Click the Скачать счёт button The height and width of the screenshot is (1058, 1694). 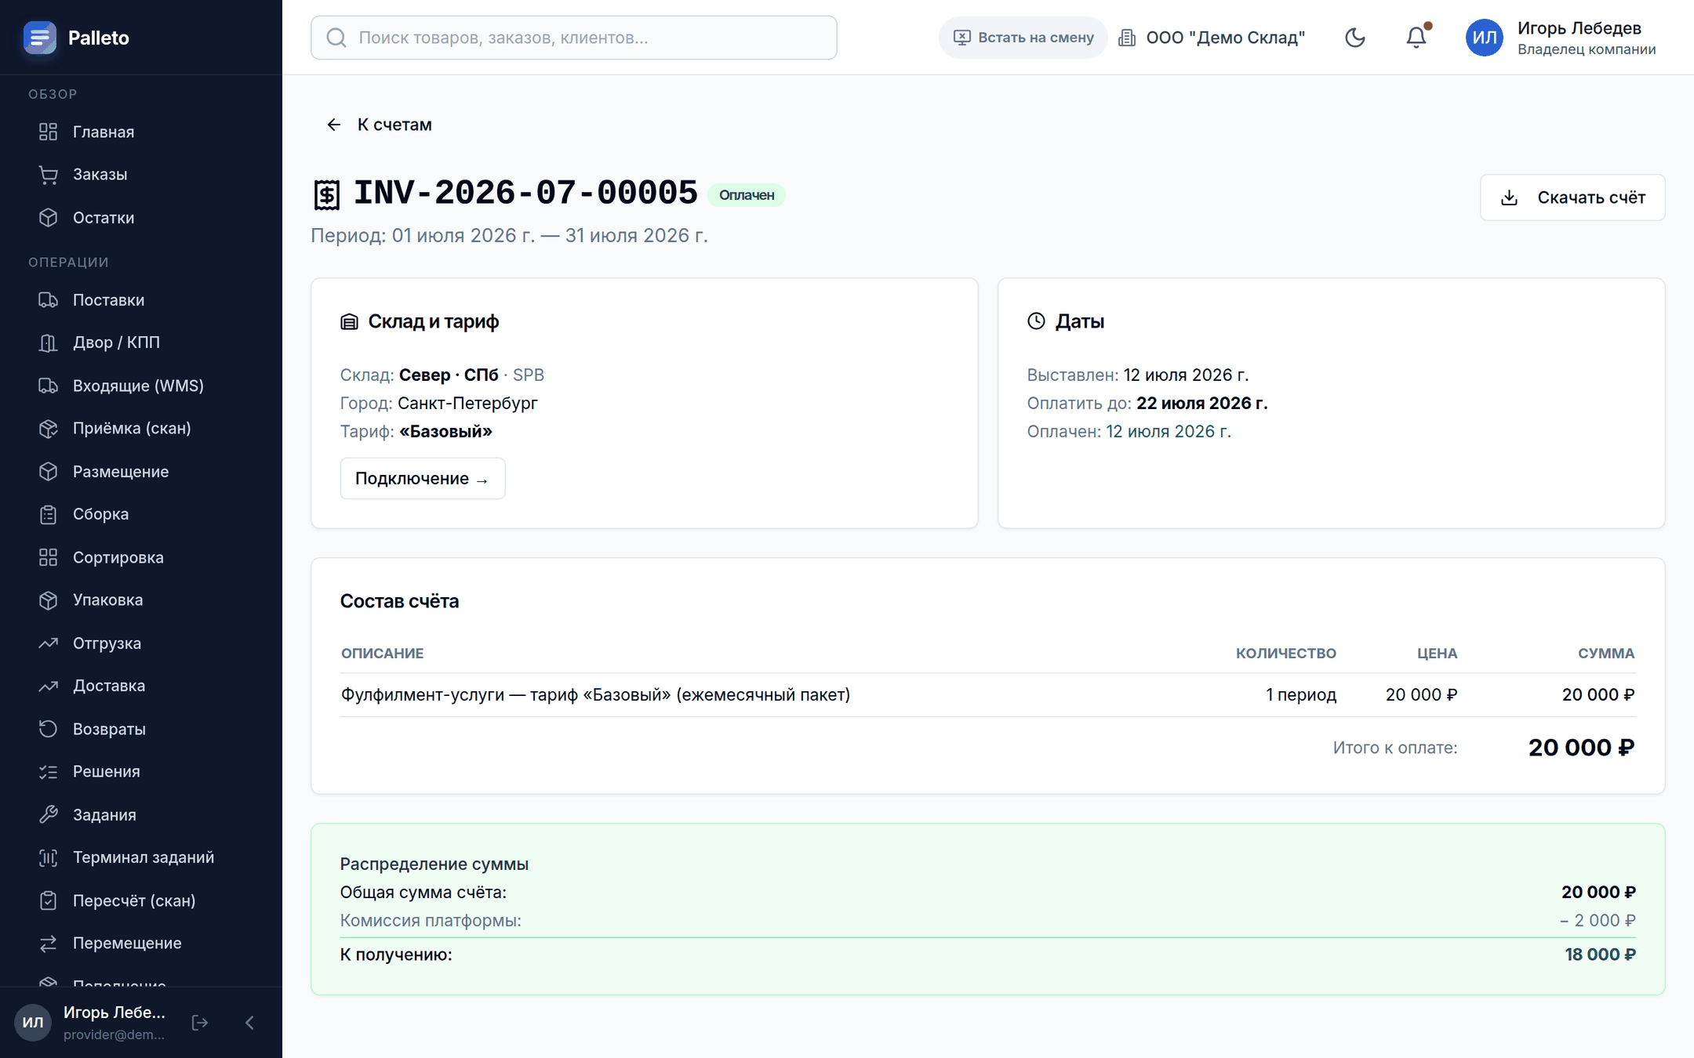(1572, 197)
